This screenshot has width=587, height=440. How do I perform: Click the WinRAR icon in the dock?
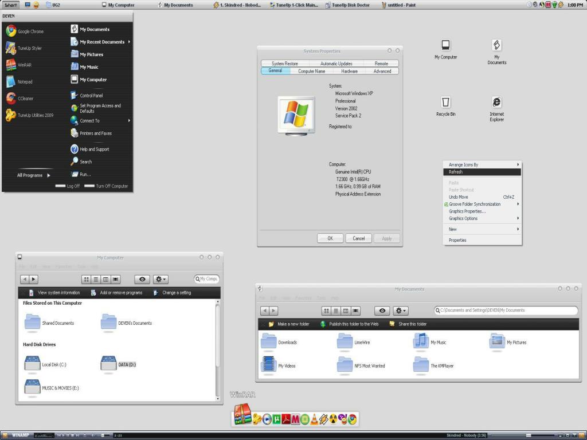point(242,415)
